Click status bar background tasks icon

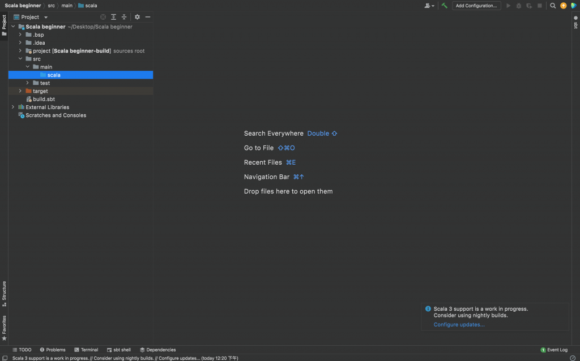(573, 358)
